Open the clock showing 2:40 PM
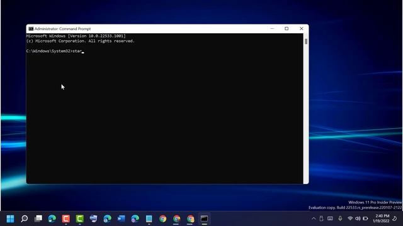The image size is (403, 226). point(381,218)
